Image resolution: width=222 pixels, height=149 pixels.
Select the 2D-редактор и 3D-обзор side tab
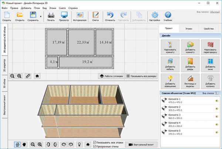tap(5, 40)
